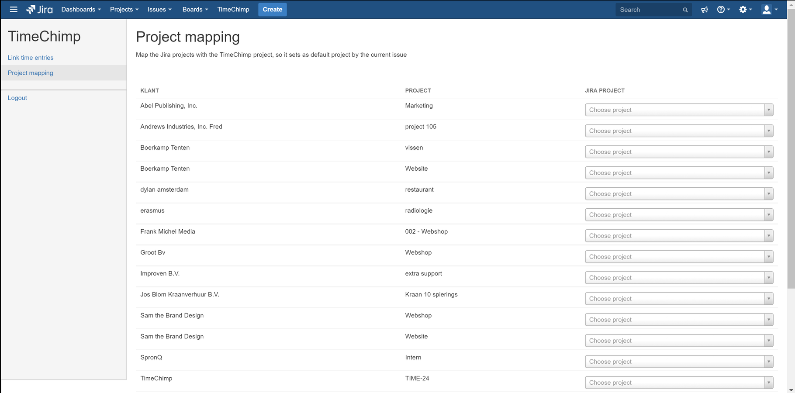Click the Project mapping page heading

coord(188,37)
